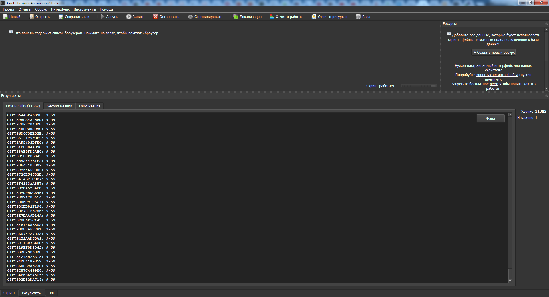Click result line GIFTS92D82DA714
This screenshot has width=549, height=297.
point(31,280)
